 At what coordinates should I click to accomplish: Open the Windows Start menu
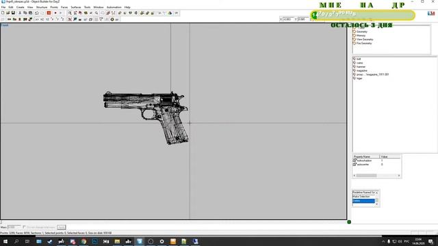5,241
